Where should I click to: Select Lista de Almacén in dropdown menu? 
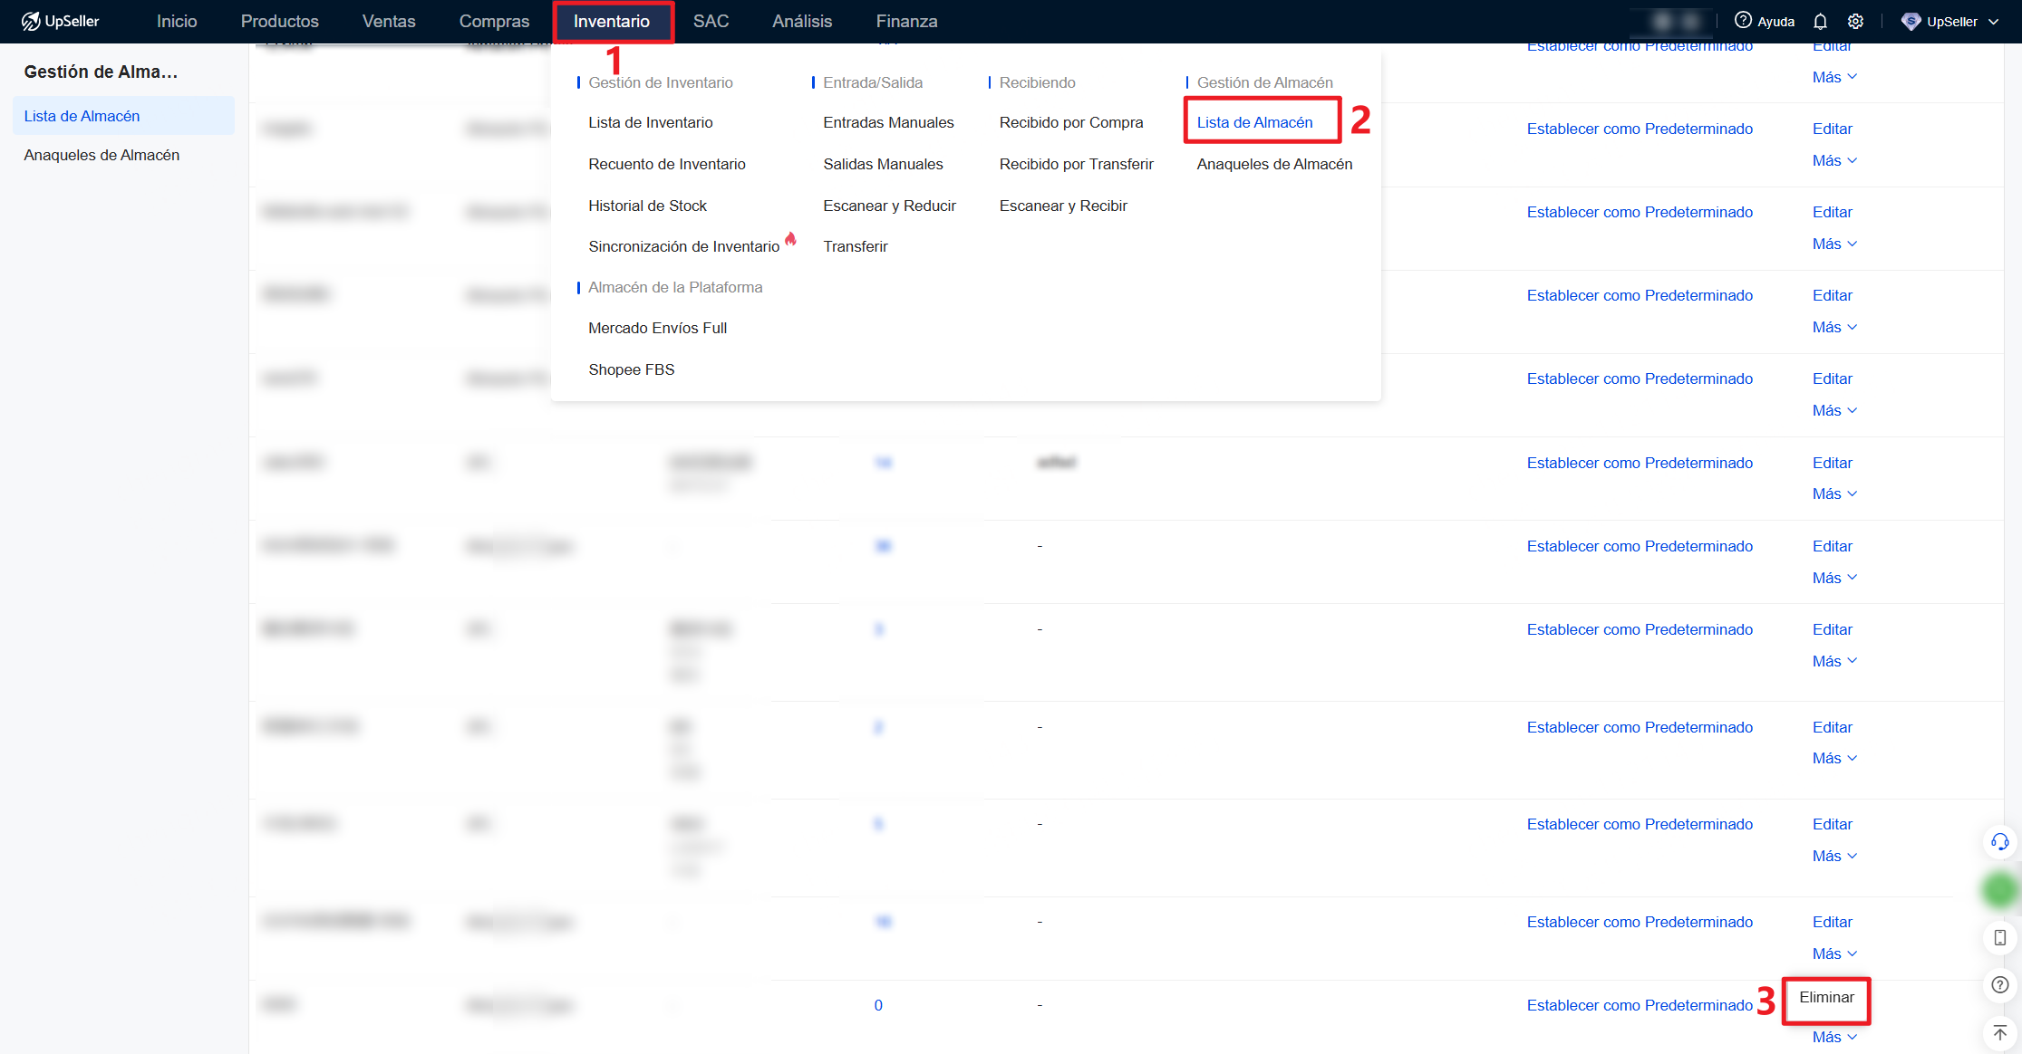click(1254, 122)
